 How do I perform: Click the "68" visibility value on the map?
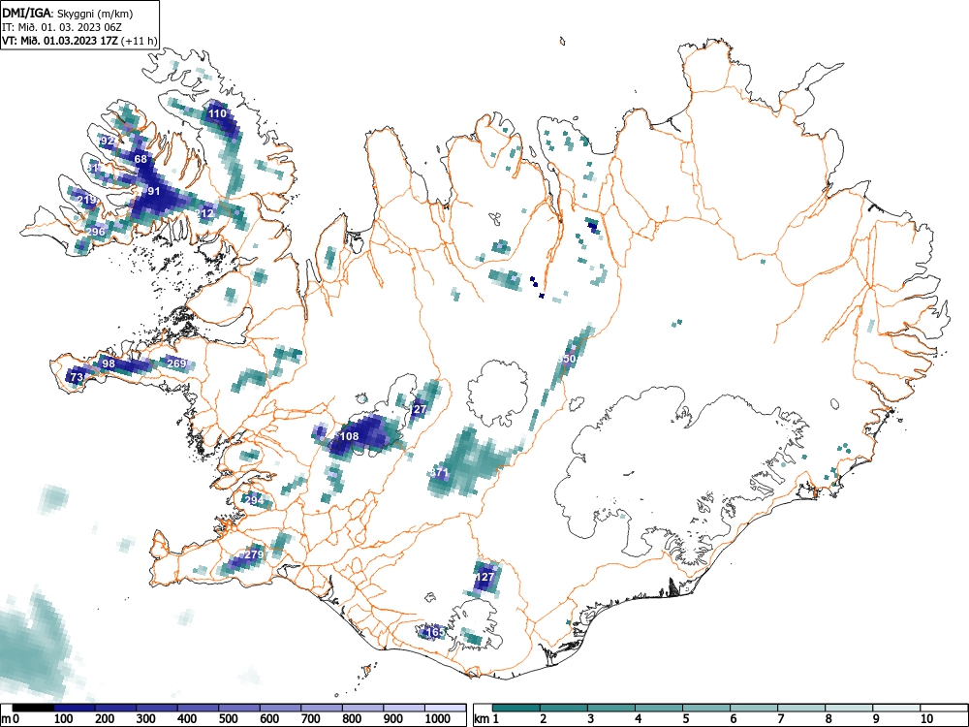pyautogui.click(x=141, y=160)
